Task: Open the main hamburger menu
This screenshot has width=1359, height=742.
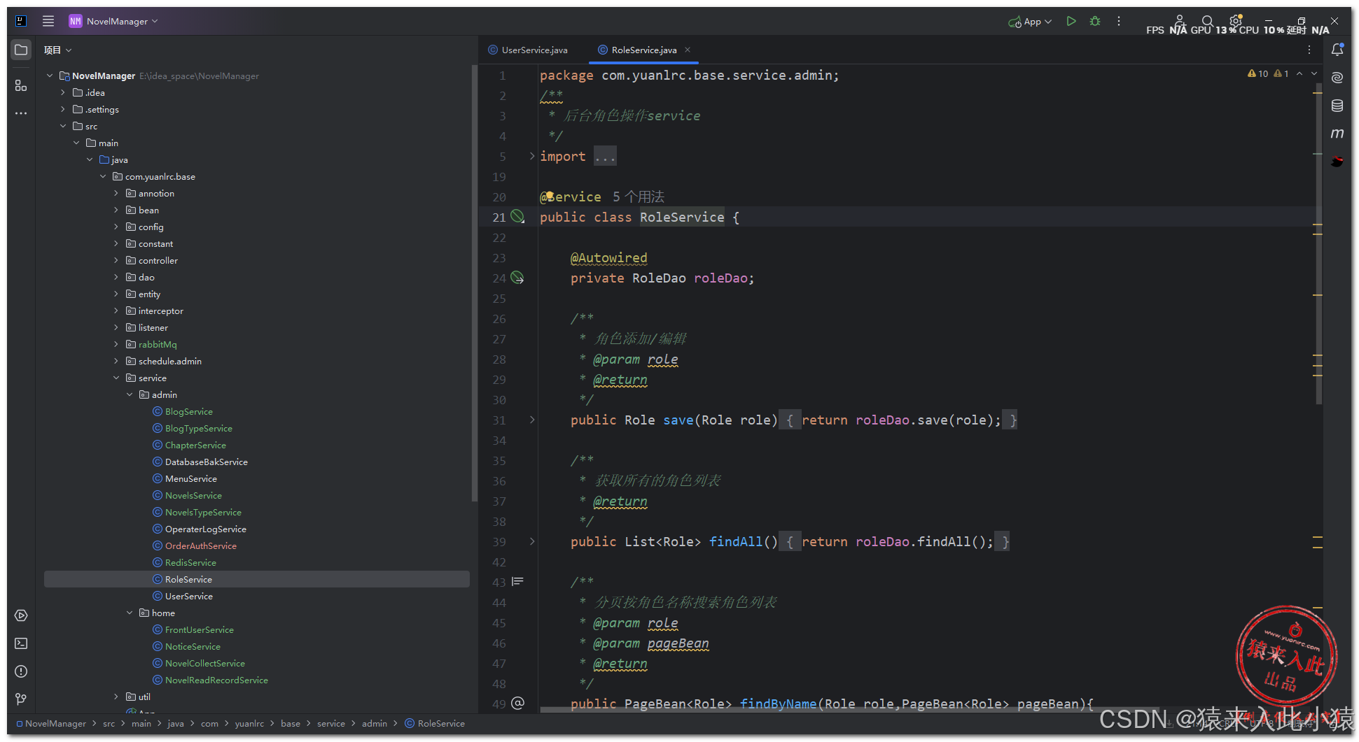Action: pyautogui.click(x=48, y=21)
